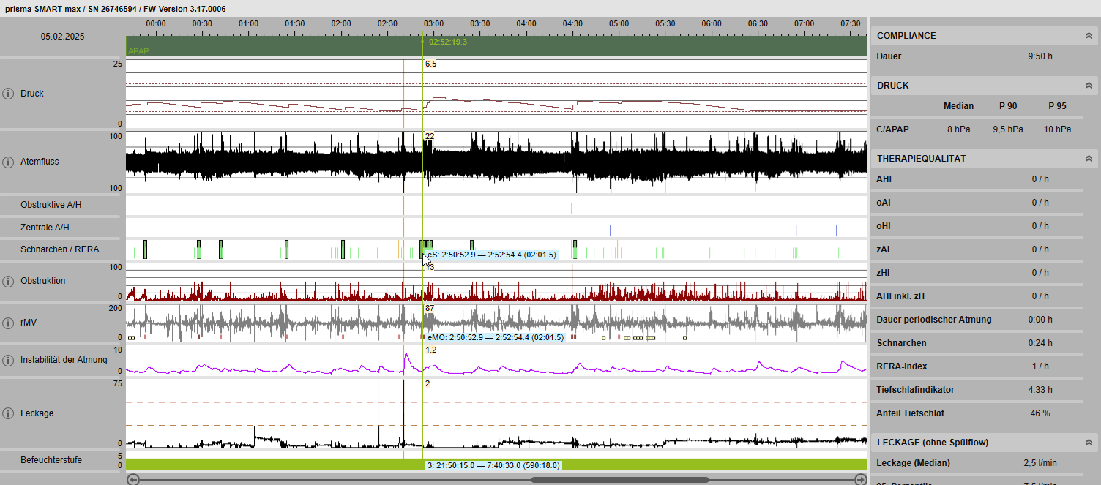This screenshot has height=485, width=1101.
Task: Collapse the COMPLIANCE section
Action: click(1089, 36)
